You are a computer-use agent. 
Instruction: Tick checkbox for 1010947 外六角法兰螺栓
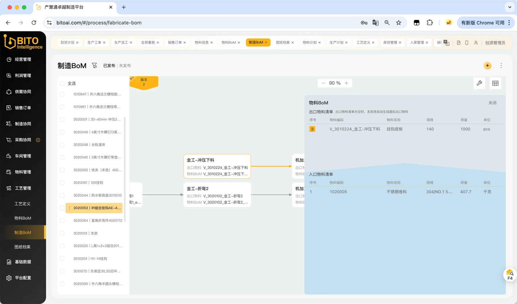click(x=62, y=94)
